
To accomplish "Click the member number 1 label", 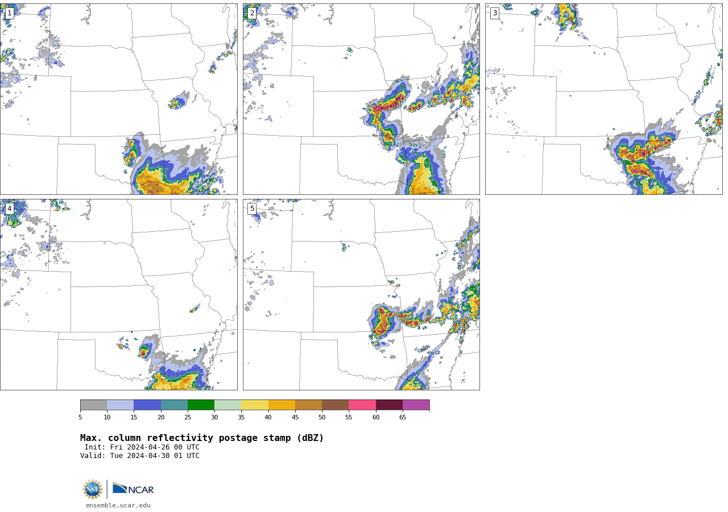I will pos(9,13).
